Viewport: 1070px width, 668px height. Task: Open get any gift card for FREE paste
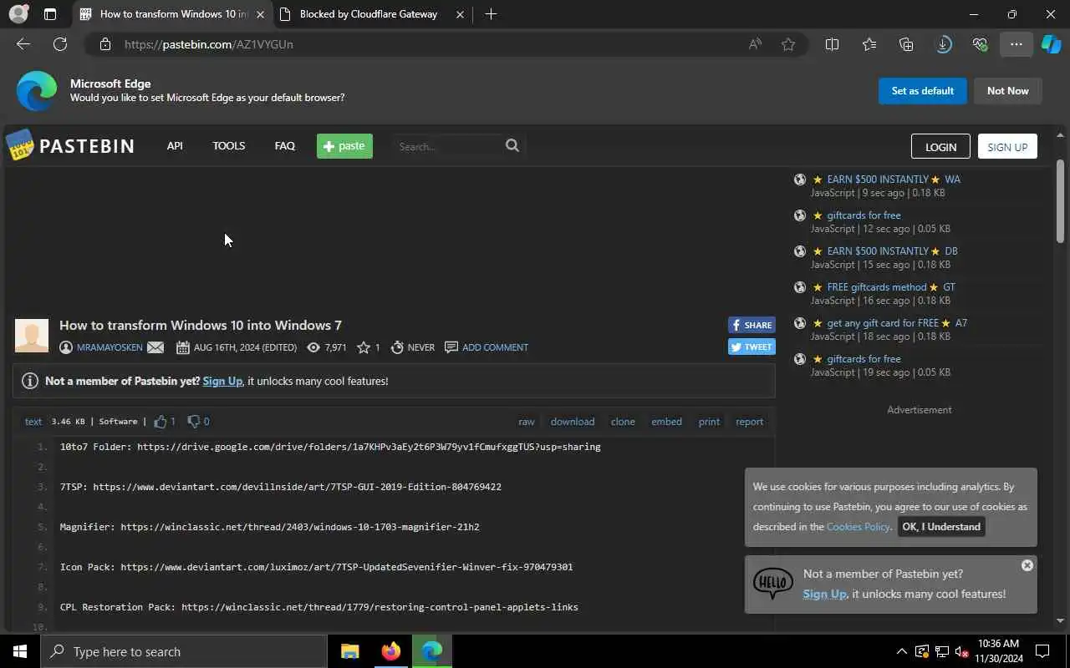point(897,323)
